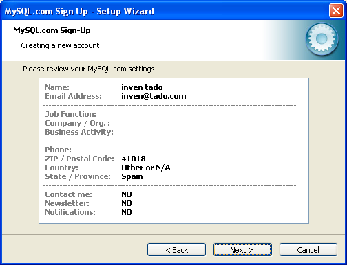The image size is (347, 265).
Task: Click the 'MySQL.com Sign-Up' heading
Action: 52,30
